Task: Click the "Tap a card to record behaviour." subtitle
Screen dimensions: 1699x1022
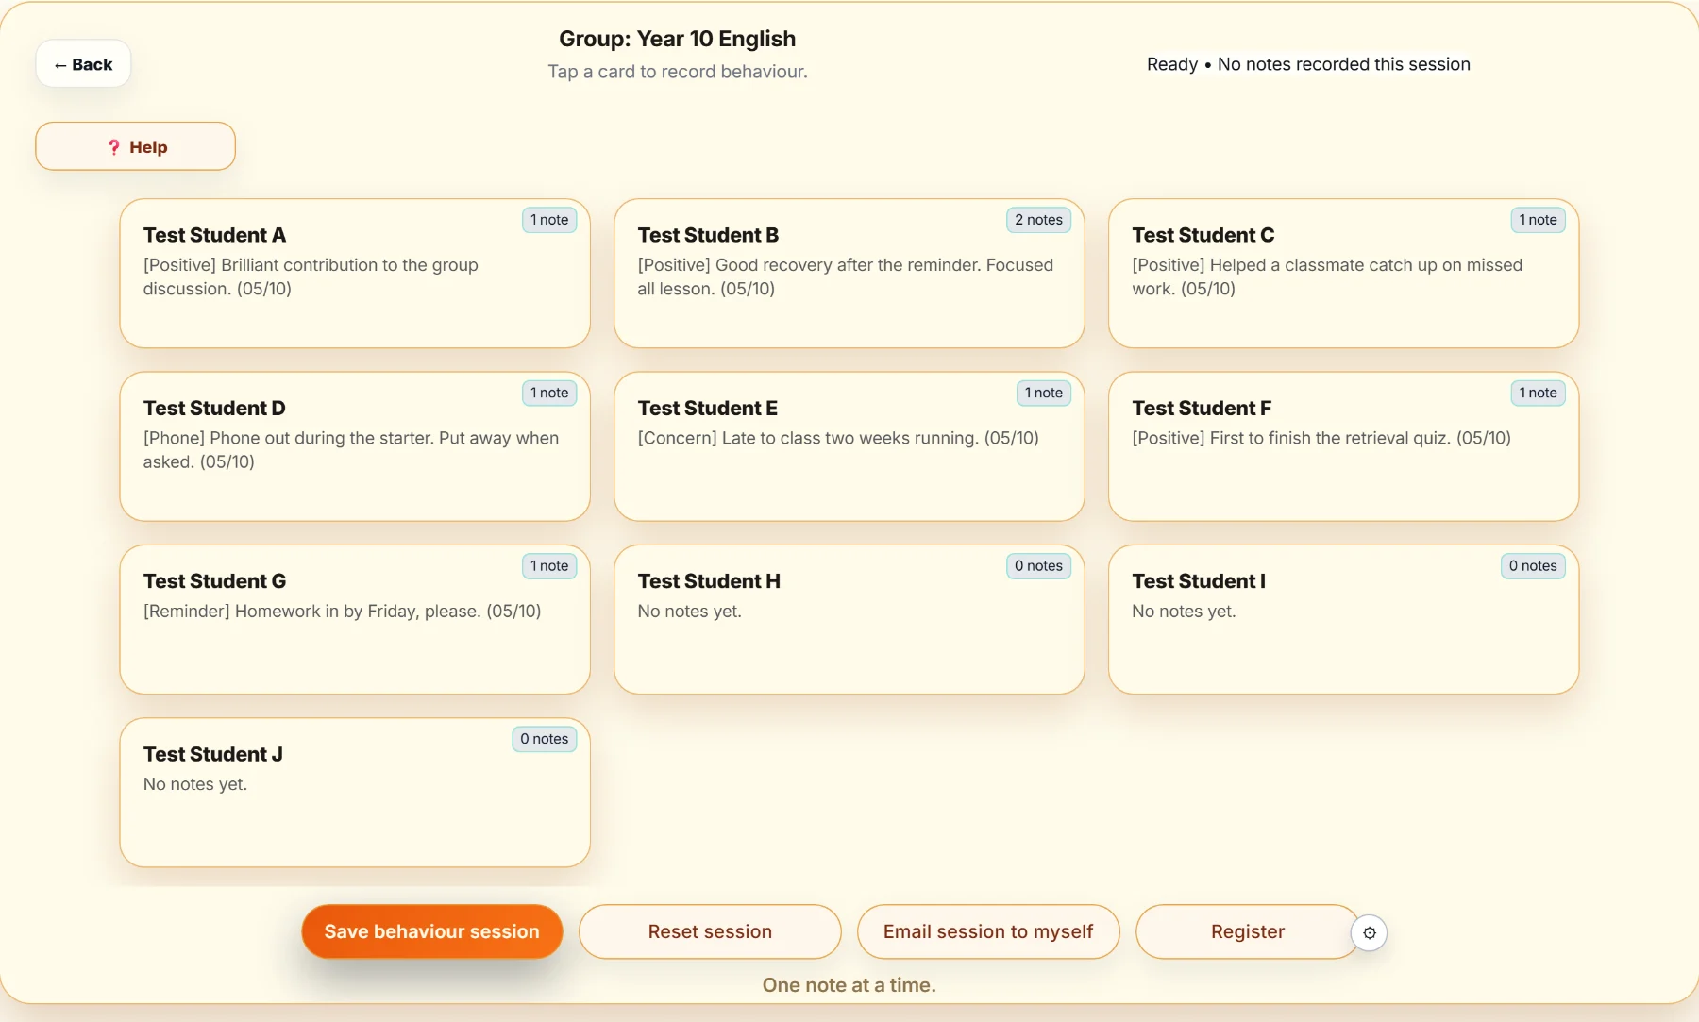Action: tap(678, 72)
